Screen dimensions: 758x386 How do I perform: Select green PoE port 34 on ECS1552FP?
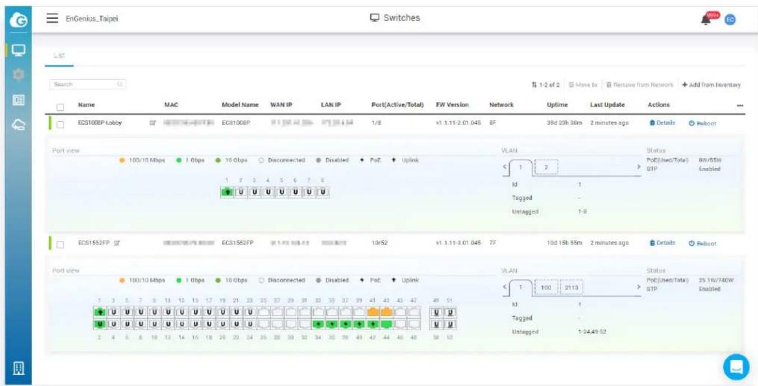pyautogui.click(x=319, y=324)
